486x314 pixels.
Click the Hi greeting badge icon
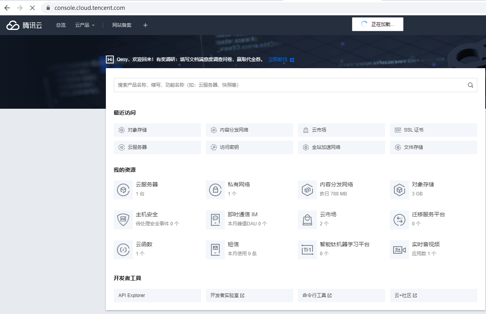pos(110,59)
